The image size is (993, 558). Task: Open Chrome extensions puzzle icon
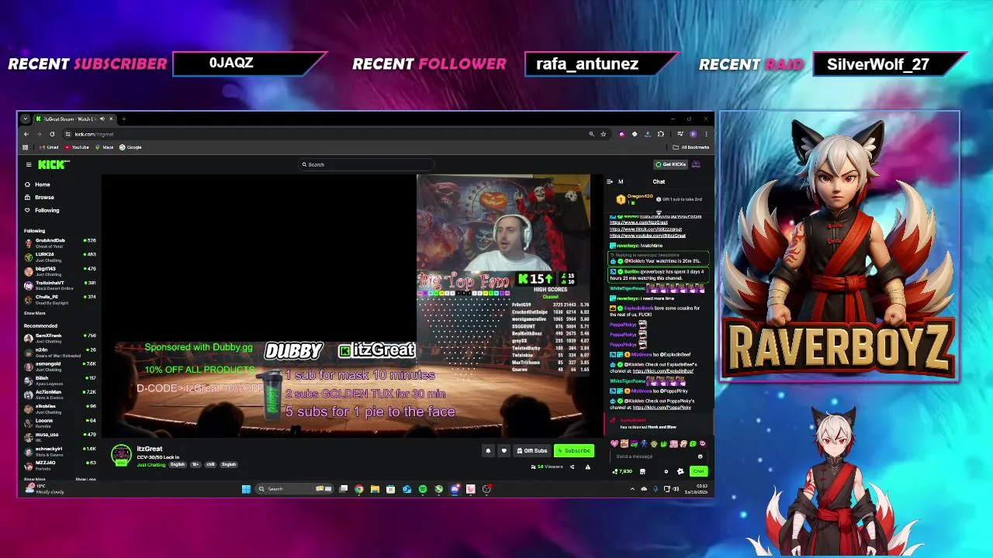click(661, 134)
